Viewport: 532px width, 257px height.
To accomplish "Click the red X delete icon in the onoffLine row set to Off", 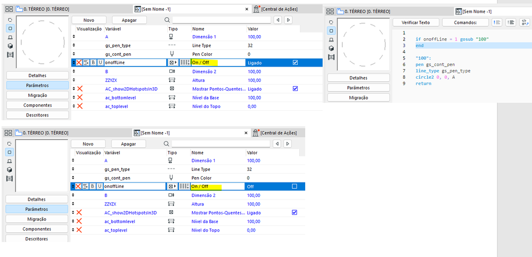I will click(78, 186).
